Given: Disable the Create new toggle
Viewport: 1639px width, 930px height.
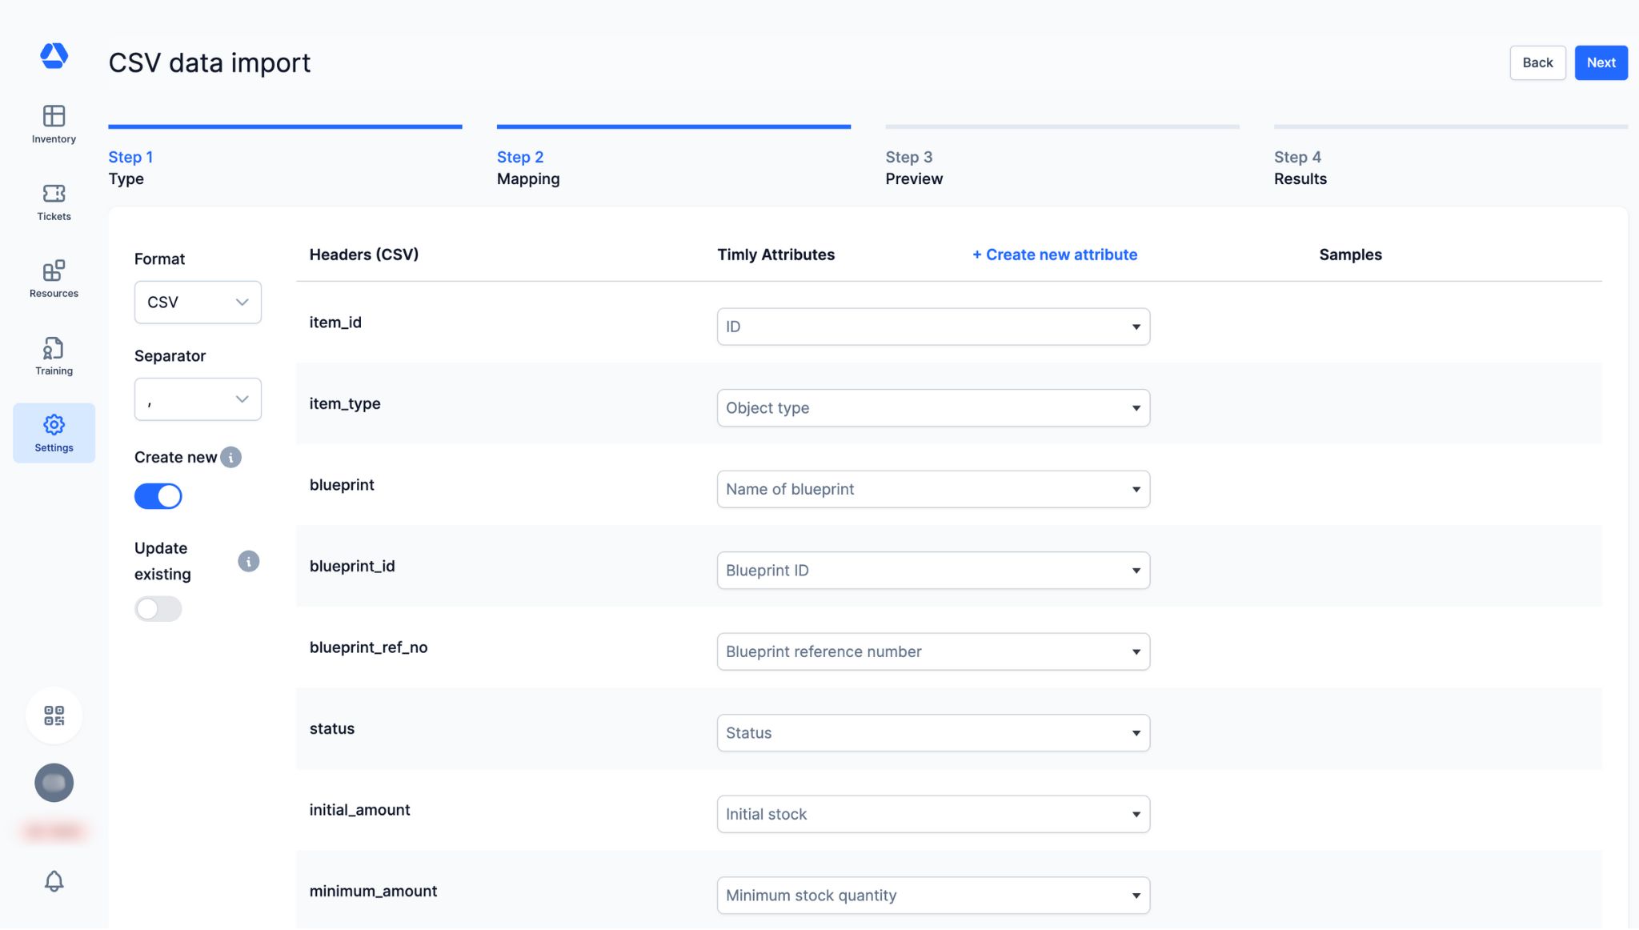Looking at the screenshot, I should tap(158, 496).
